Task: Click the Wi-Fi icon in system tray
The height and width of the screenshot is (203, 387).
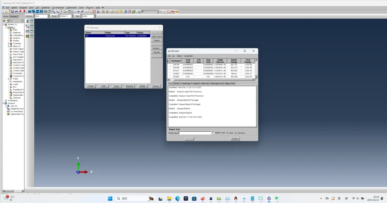Action: tap(354, 198)
